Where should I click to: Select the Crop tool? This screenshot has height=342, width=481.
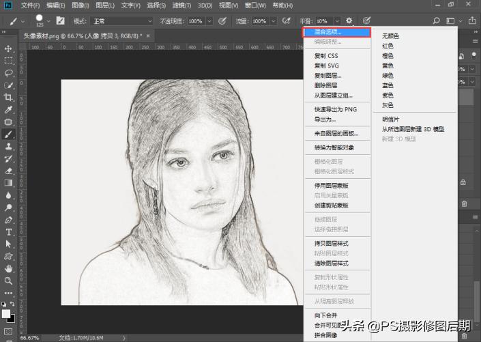(x=8, y=98)
